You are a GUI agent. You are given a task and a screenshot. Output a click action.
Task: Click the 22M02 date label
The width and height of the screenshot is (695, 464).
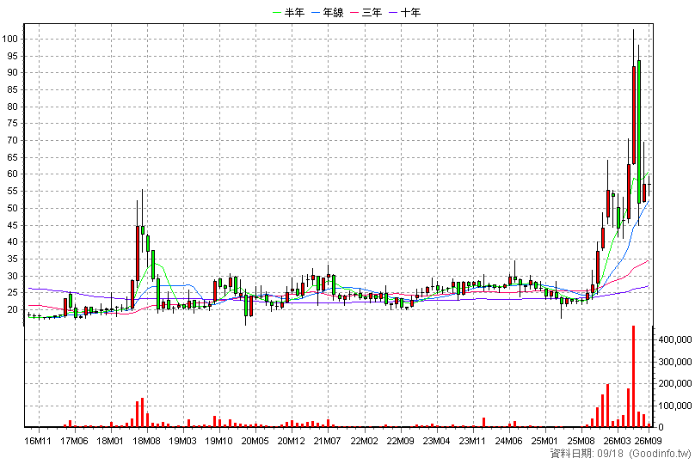(365, 441)
